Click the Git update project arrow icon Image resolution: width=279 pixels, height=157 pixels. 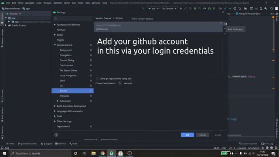225,8
